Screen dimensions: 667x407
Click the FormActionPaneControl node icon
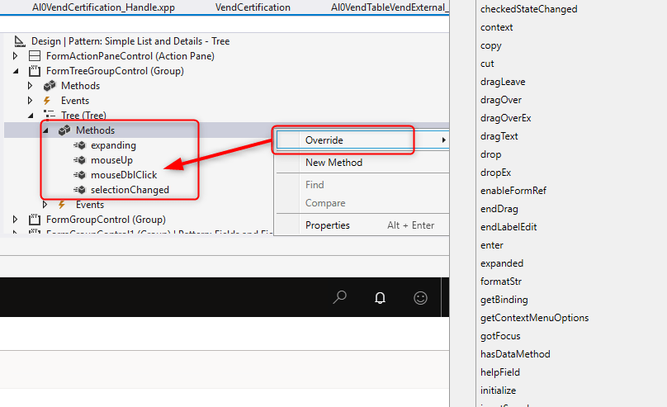(35, 56)
